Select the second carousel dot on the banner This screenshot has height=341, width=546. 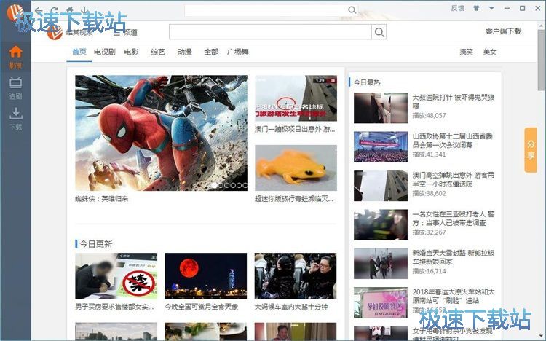tap(221, 186)
